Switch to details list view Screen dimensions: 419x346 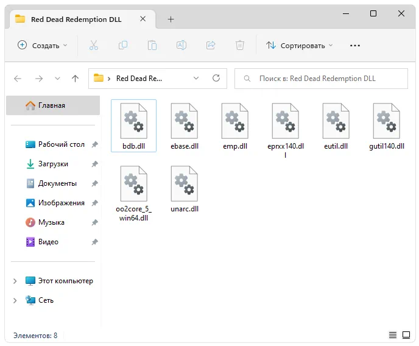(x=393, y=335)
